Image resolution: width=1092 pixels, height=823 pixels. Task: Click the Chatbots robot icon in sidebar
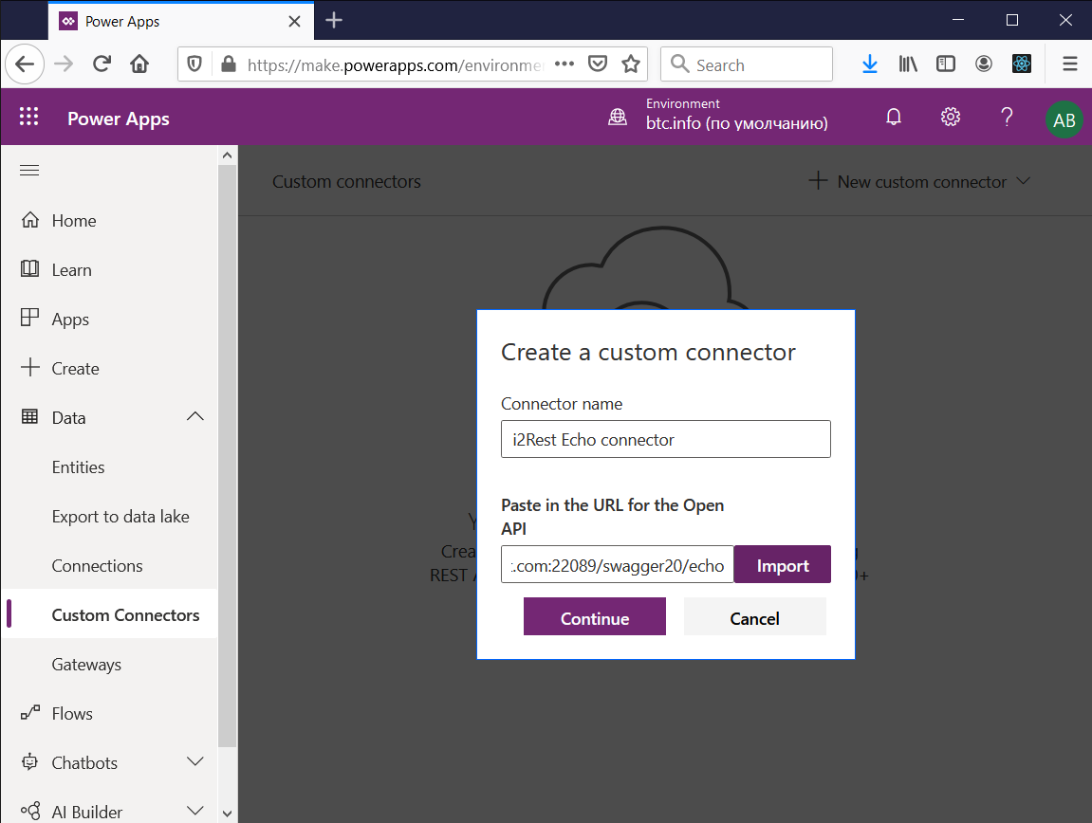tap(30, 761)
